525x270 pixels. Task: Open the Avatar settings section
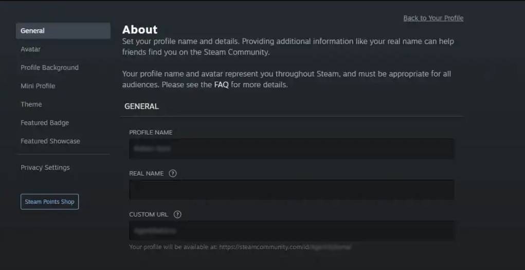pos(30,49)
